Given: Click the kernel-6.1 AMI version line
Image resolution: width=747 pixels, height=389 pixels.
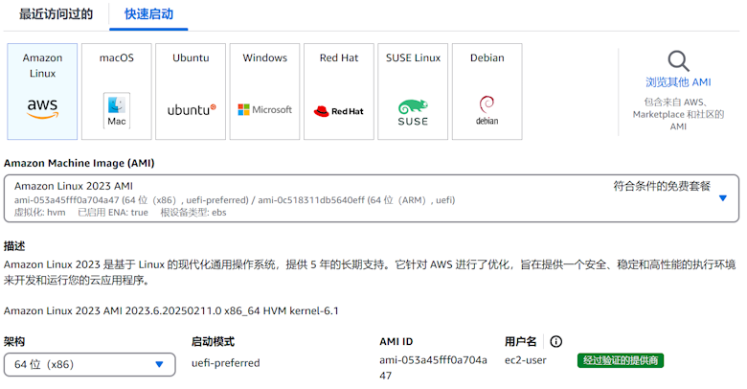Looking at the screenshot, I should tap(171, 310).
